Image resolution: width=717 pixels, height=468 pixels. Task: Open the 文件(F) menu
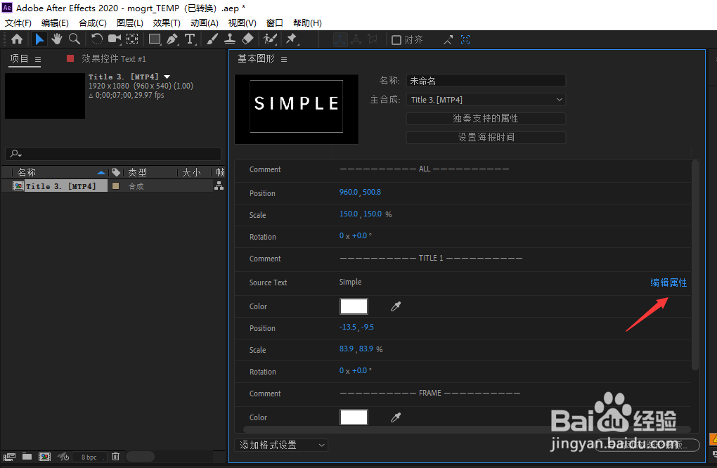[x=18, y=23]
